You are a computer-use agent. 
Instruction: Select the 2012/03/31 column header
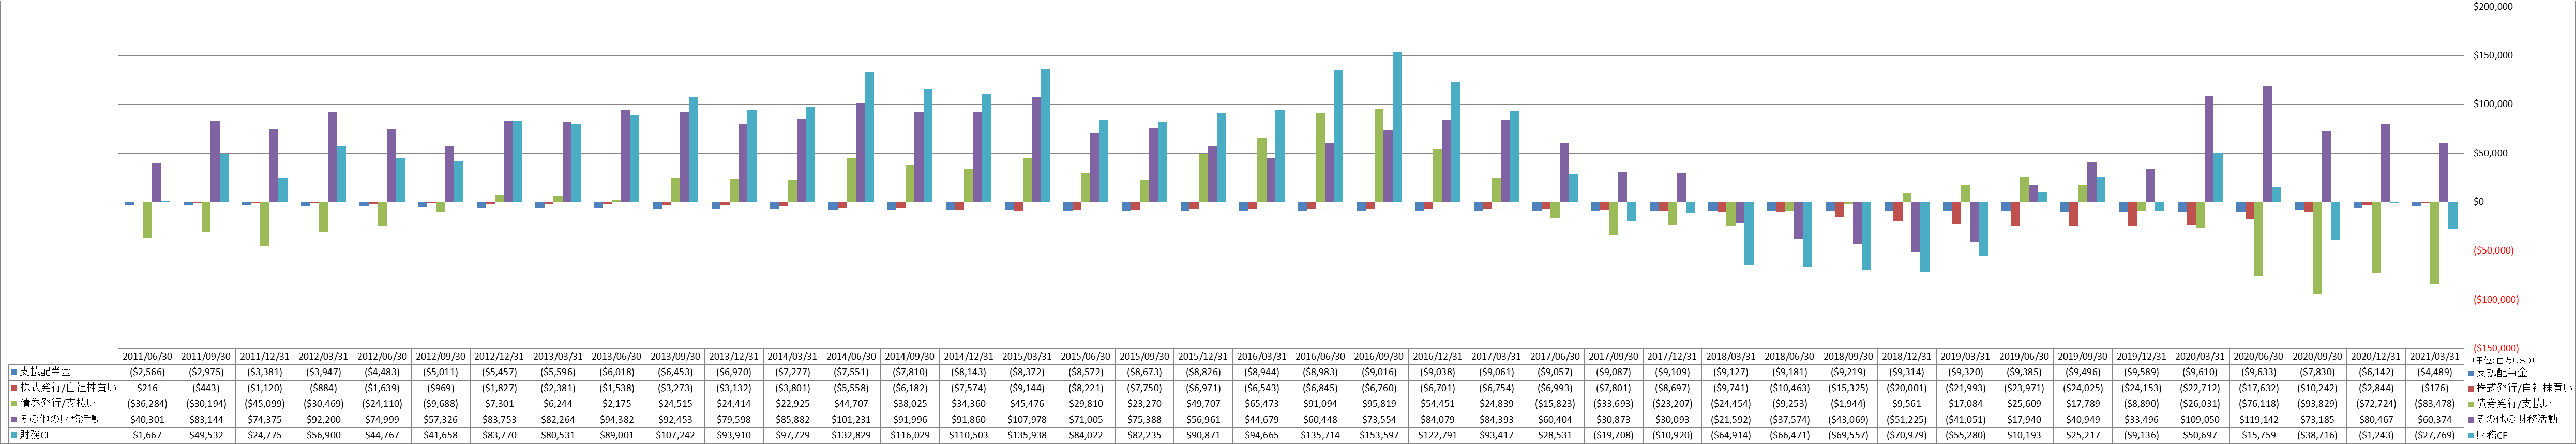click(324, 356)
